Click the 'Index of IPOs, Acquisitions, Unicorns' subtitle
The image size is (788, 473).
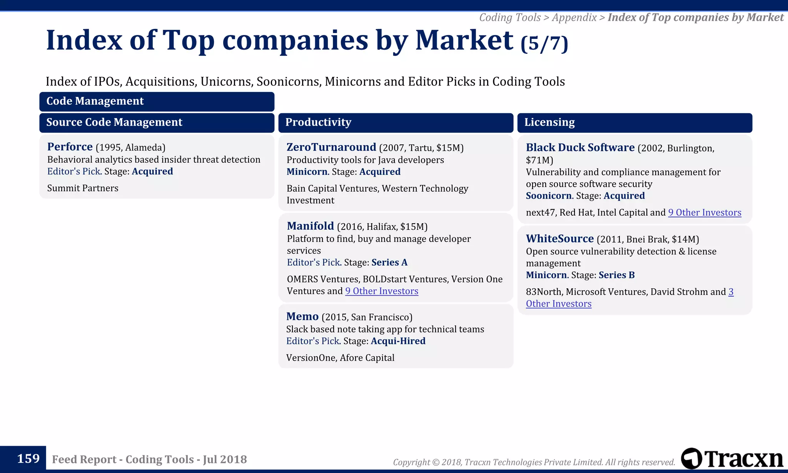click(305, 82)
